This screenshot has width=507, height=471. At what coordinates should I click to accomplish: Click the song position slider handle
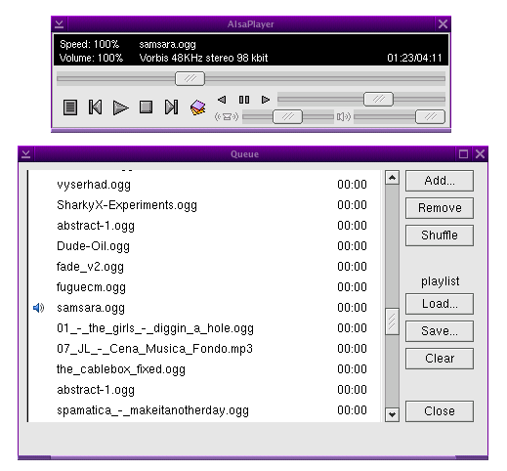coord(190,79)
